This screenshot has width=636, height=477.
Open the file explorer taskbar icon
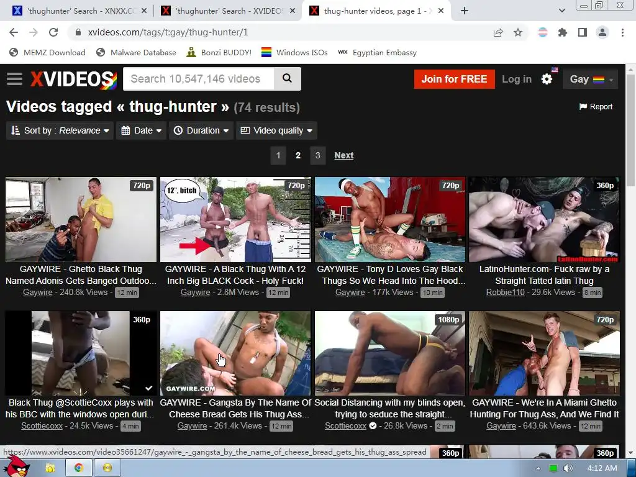[x=50, y=468]
